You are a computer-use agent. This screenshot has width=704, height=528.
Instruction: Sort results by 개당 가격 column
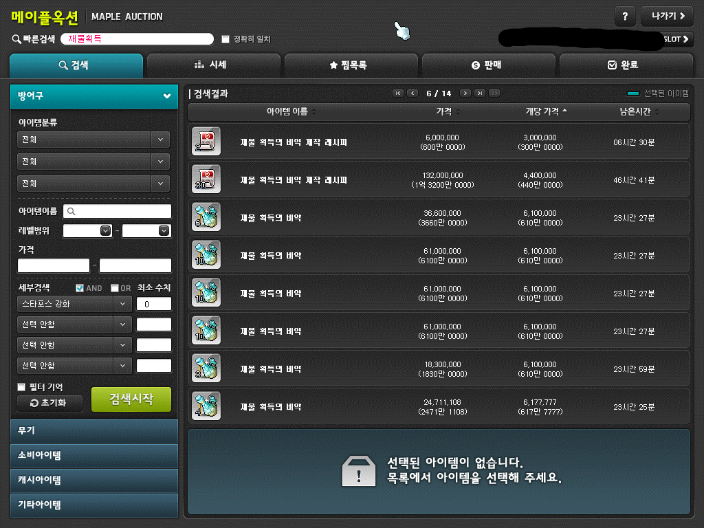[546, 111]
